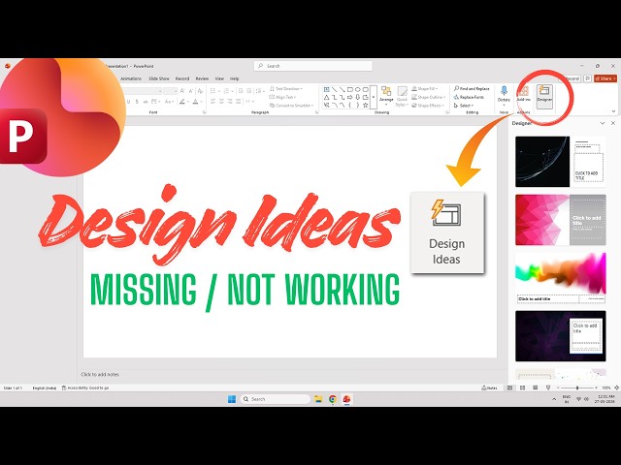Open File Explorer on taskbar
The height and width of the screenshot is (465, 621).
point(318,399)
